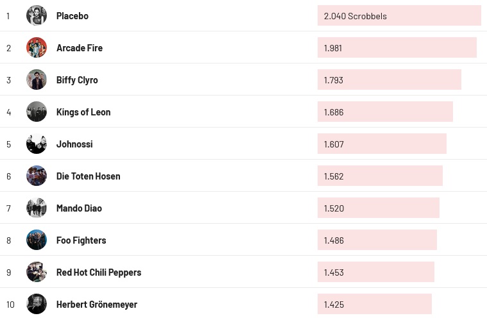
Task: Open Arcade Fire's artist avatar
Action: click(x=37, y=47)
